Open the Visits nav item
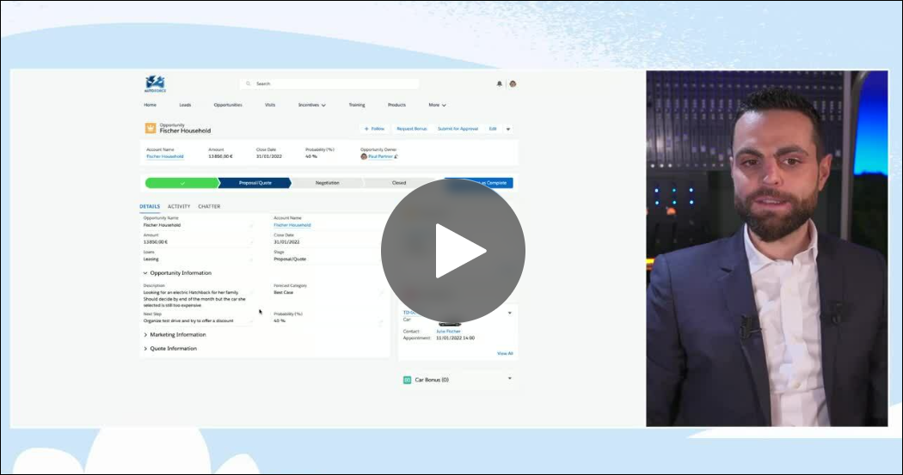This screenshot has height=475, width=903. tap(270, 105)
